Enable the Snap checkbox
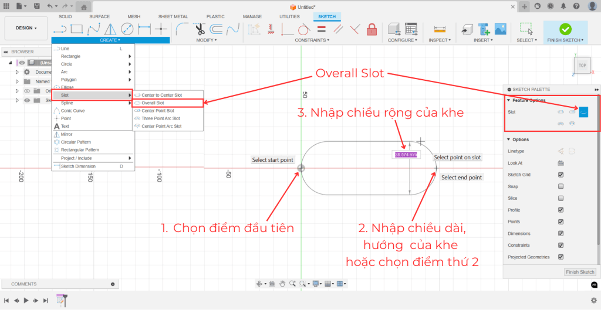 pyautogui.click(x=561, y=186)
